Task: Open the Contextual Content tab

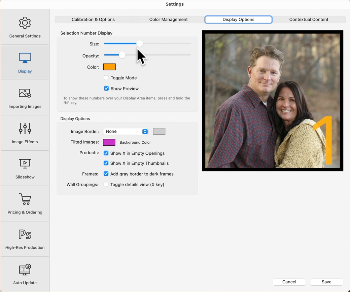Action: coord(309,20)
